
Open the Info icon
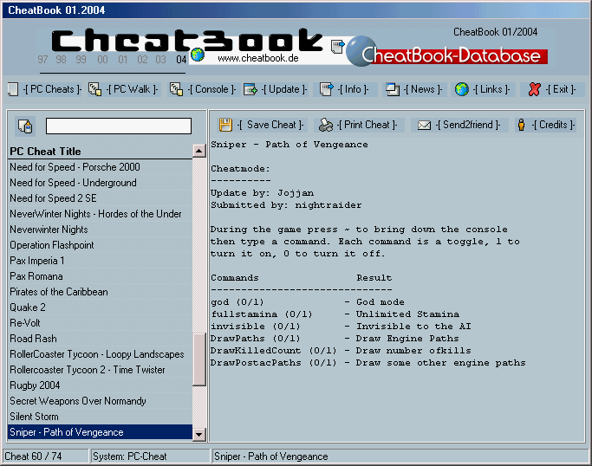tap(326, 89)
